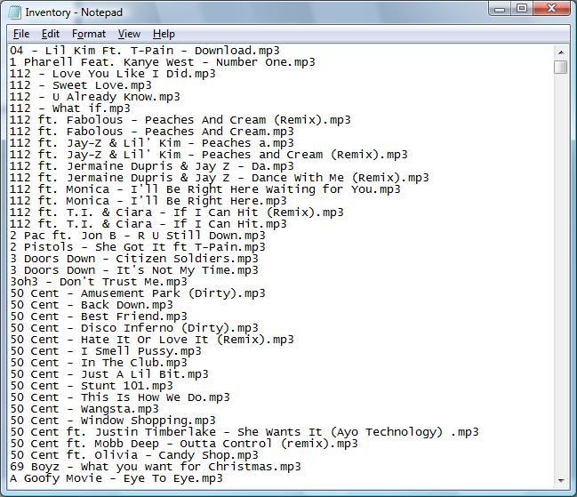Click line "T.I. & Ciara - If I Can Hit (Remix).mp3"
This screenshot has width=577, height=497.
(205, 212)
